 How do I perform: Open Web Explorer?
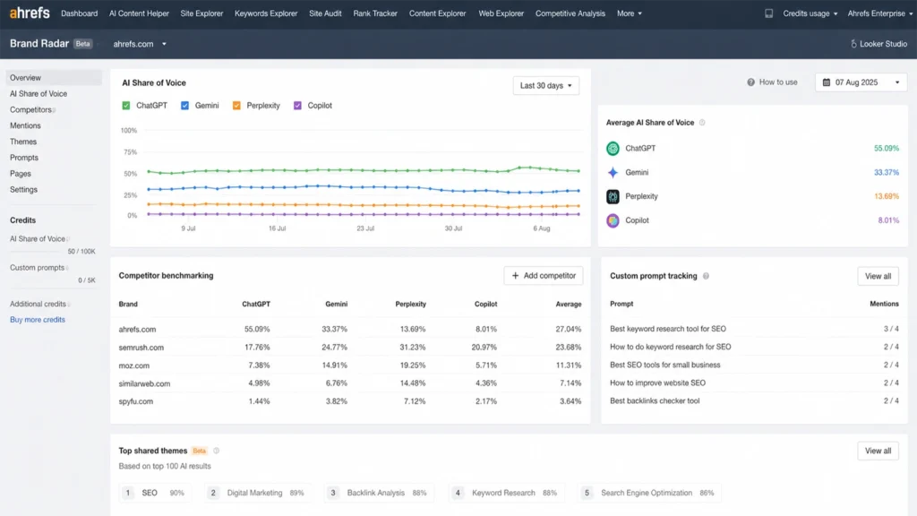pyautogui.click(x=501, y=13)
